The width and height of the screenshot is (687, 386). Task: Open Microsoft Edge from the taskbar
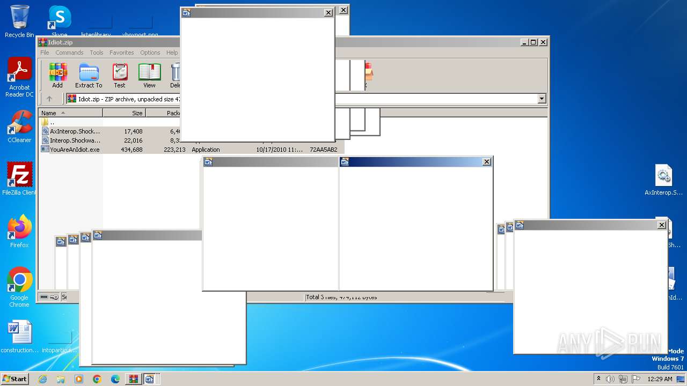point(115,379)
